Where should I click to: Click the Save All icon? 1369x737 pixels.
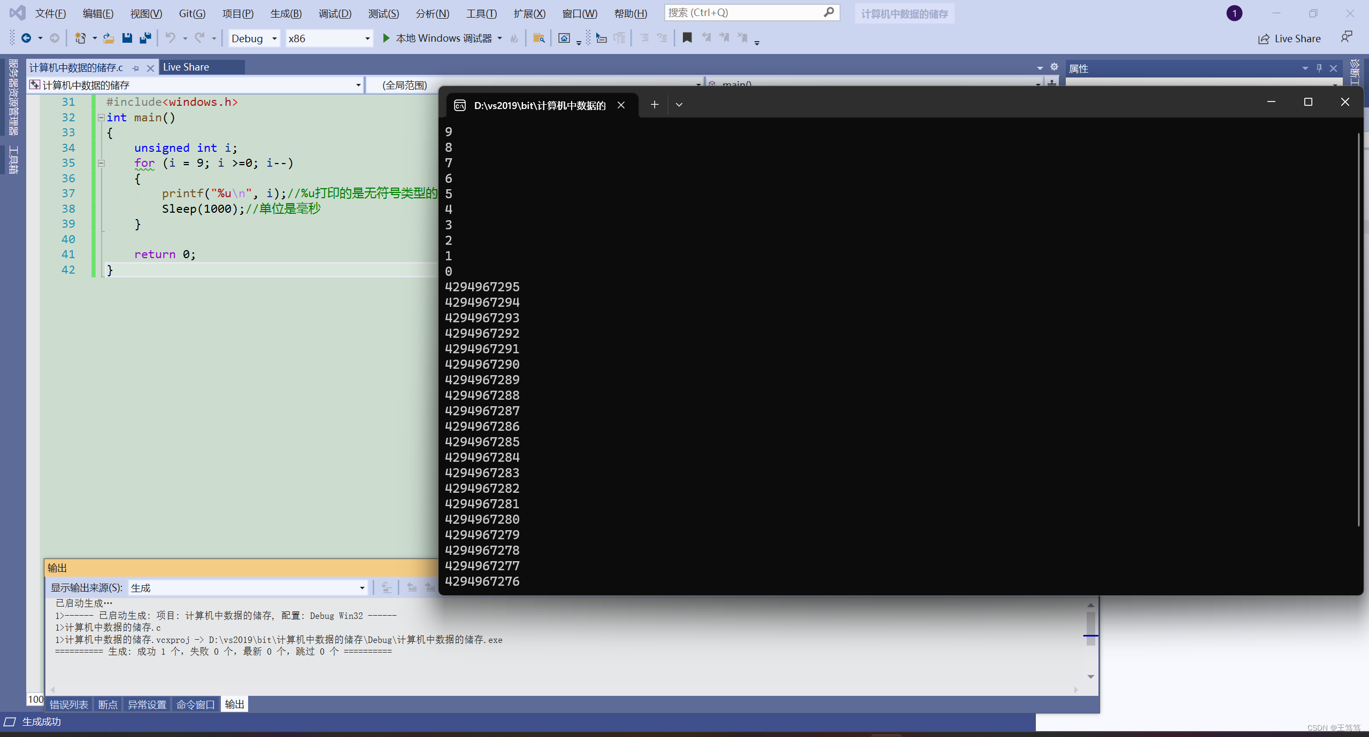[x=145, y=38]
